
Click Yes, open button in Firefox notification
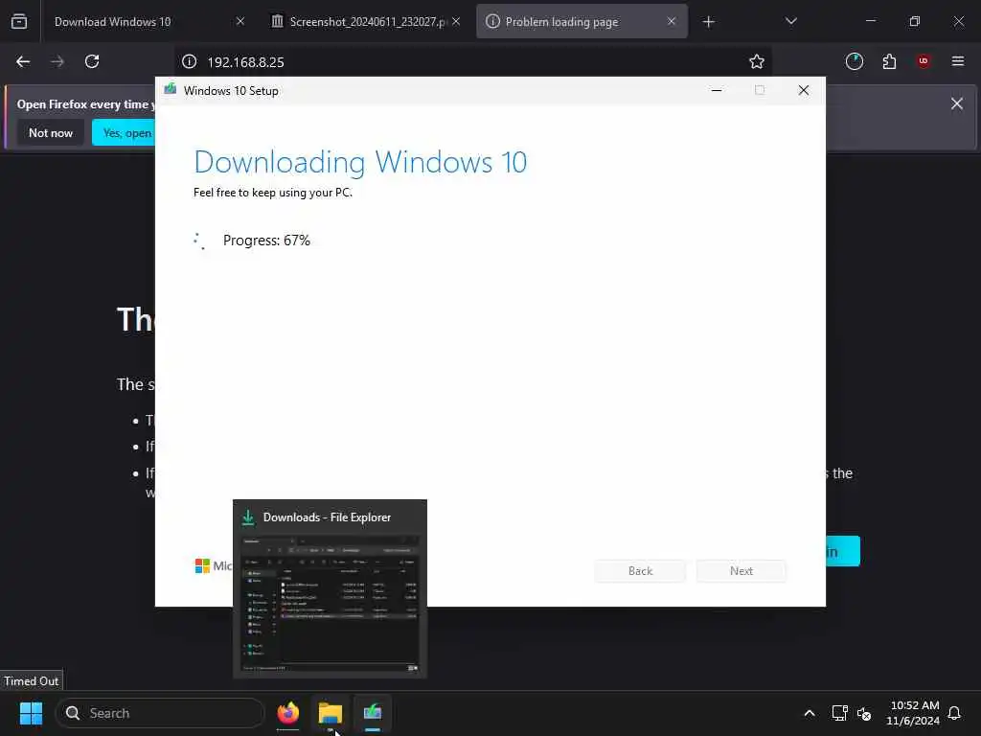pos(124,132)
